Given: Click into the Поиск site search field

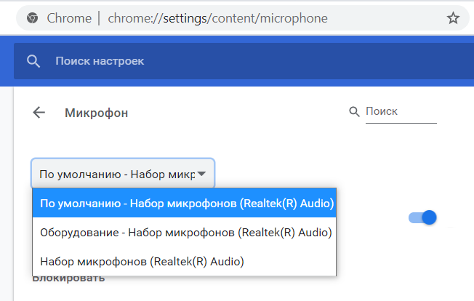Looking at the screenshot, I should (401, 111).
